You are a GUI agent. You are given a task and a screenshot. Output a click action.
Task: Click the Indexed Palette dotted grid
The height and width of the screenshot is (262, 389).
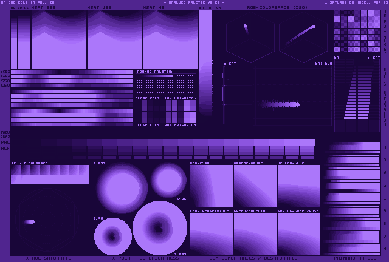(165, 84)
